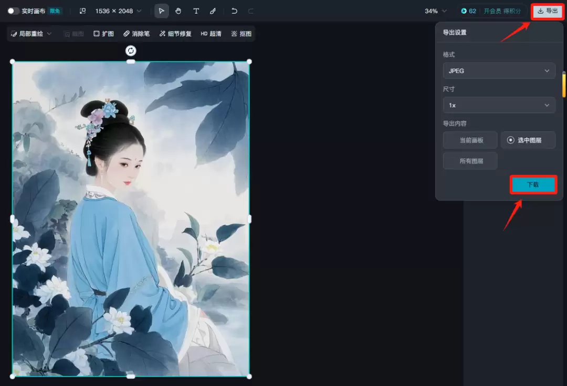Select the 消除笔 eraser tool

click(135, 33)
